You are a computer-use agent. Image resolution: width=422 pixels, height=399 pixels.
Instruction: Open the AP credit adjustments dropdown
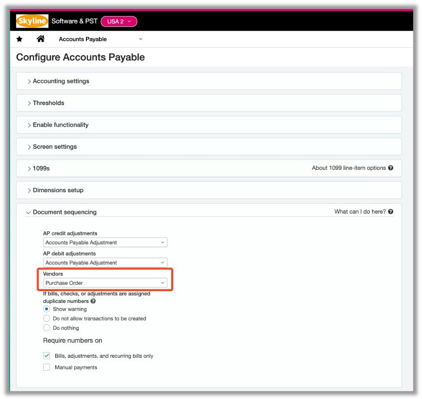point(105,242)
